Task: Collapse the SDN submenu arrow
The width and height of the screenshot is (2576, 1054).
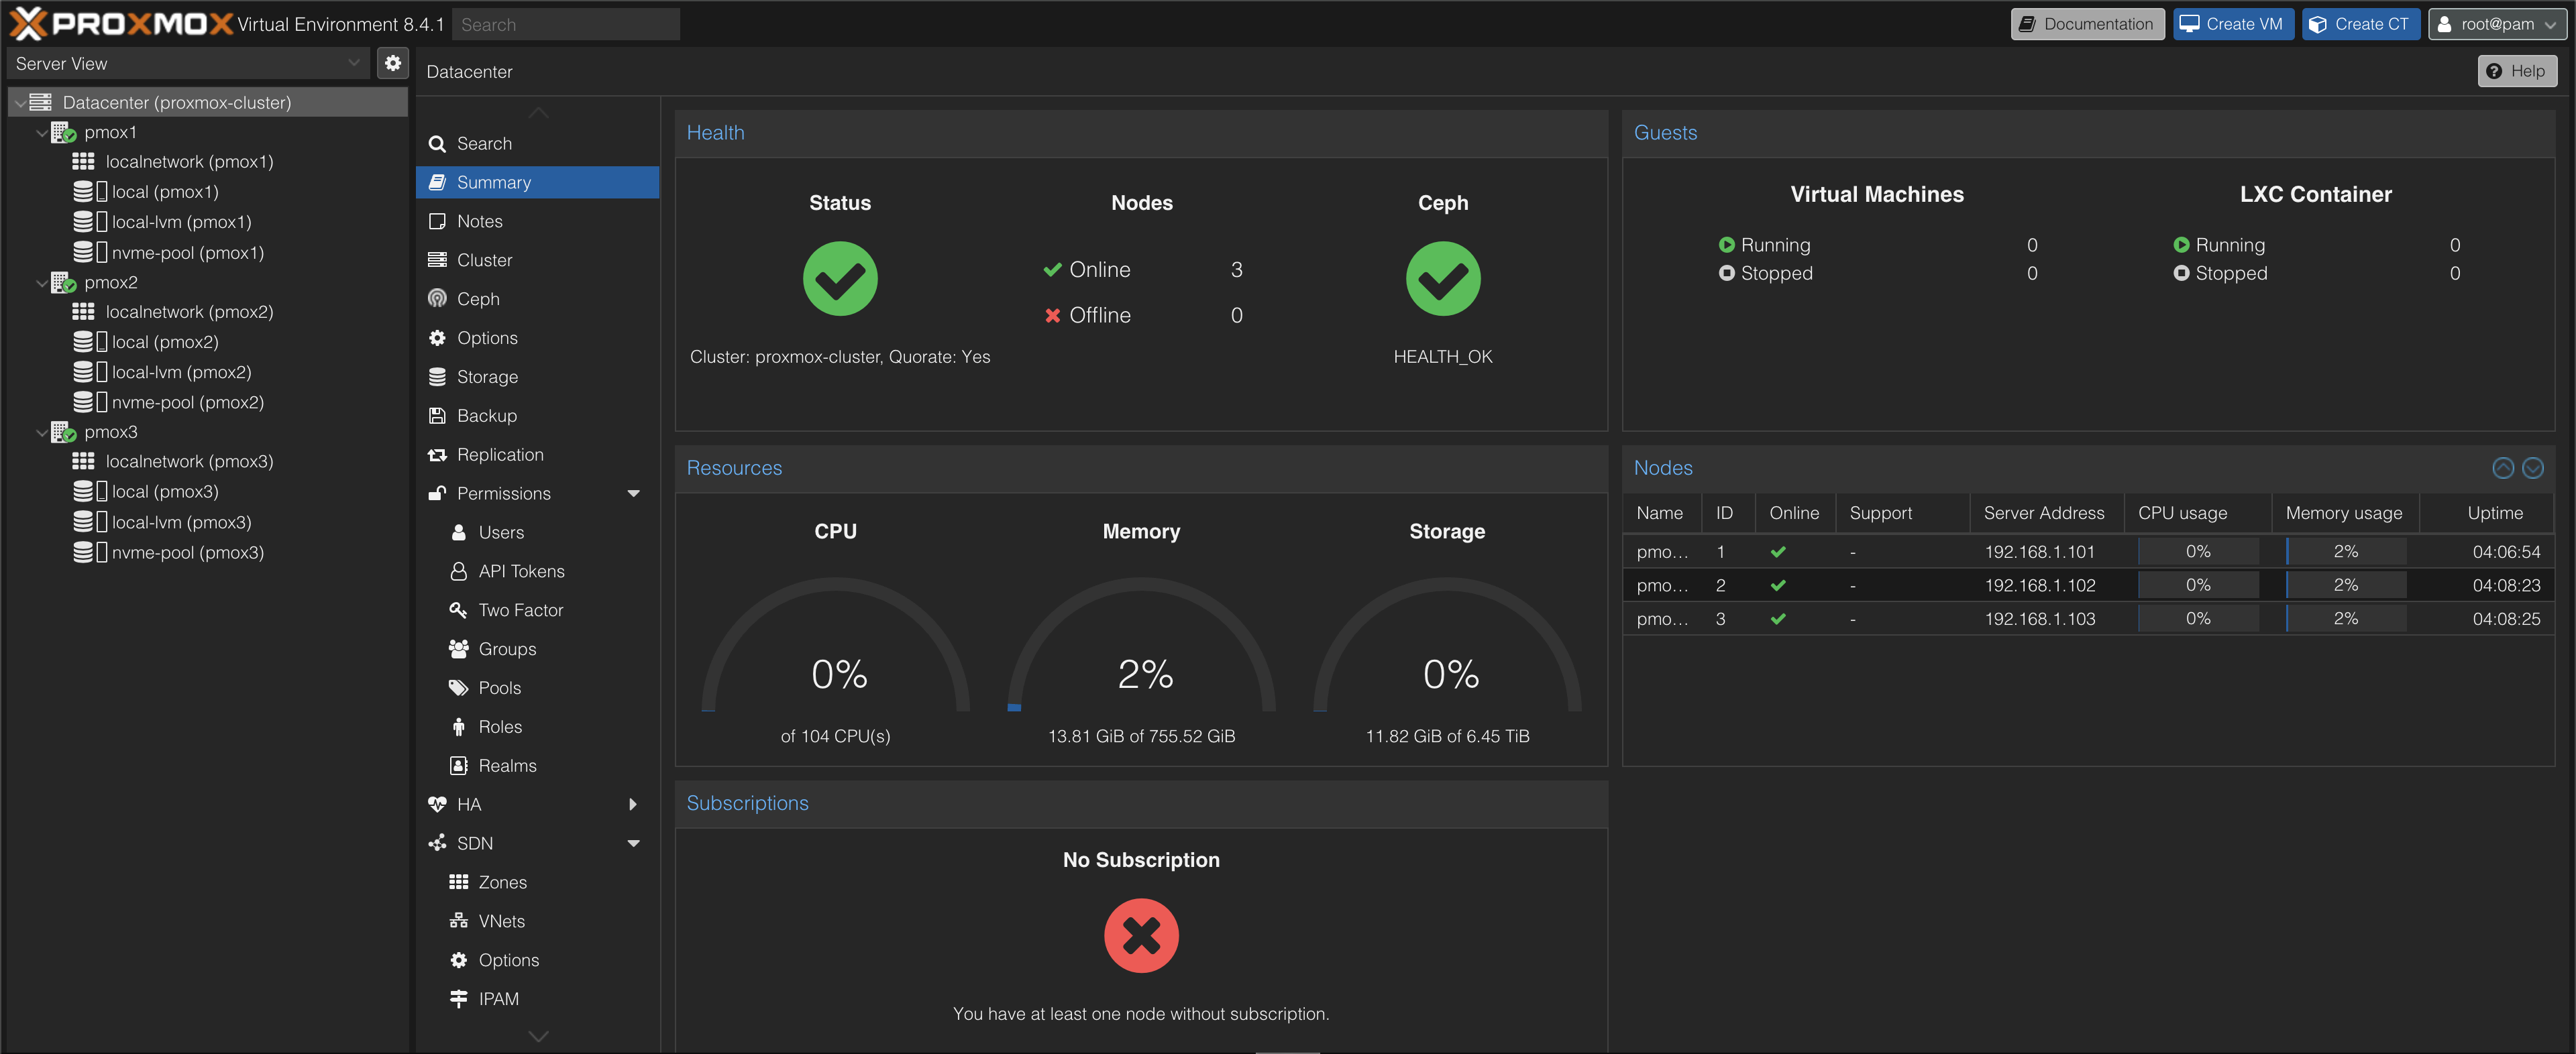Action: tap(633, 843)
